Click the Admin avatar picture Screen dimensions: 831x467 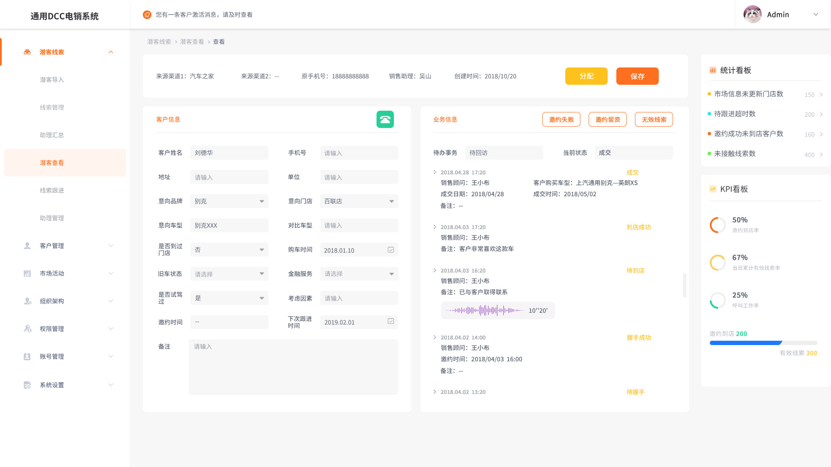click(x=752, y=15)
